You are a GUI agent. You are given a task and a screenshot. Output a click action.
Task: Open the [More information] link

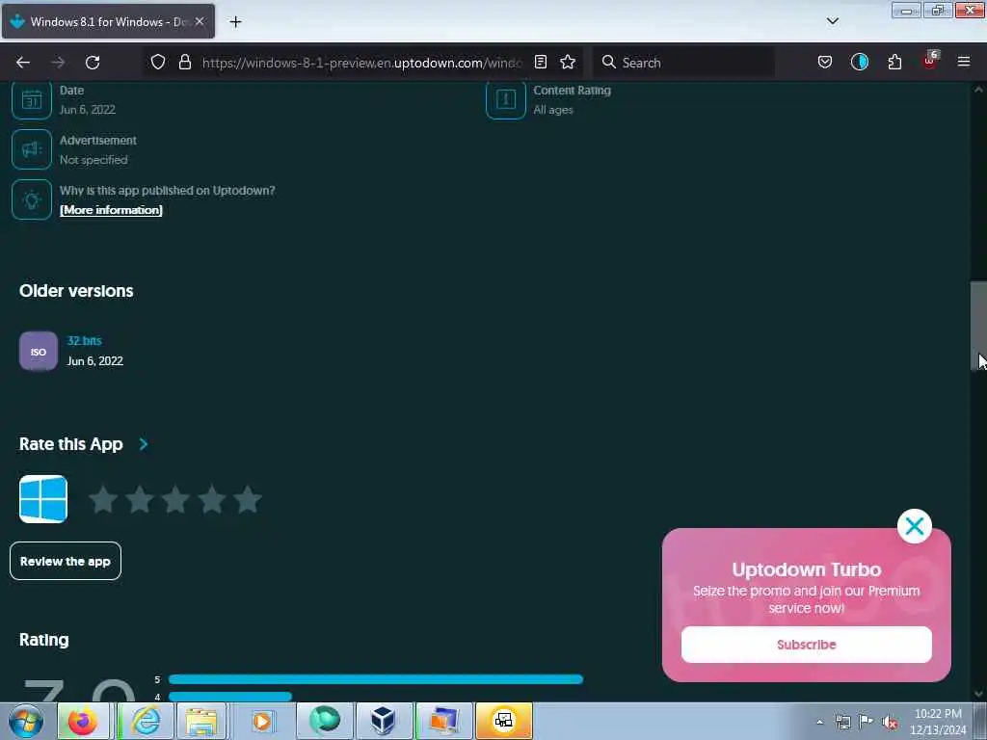point(111,210)
